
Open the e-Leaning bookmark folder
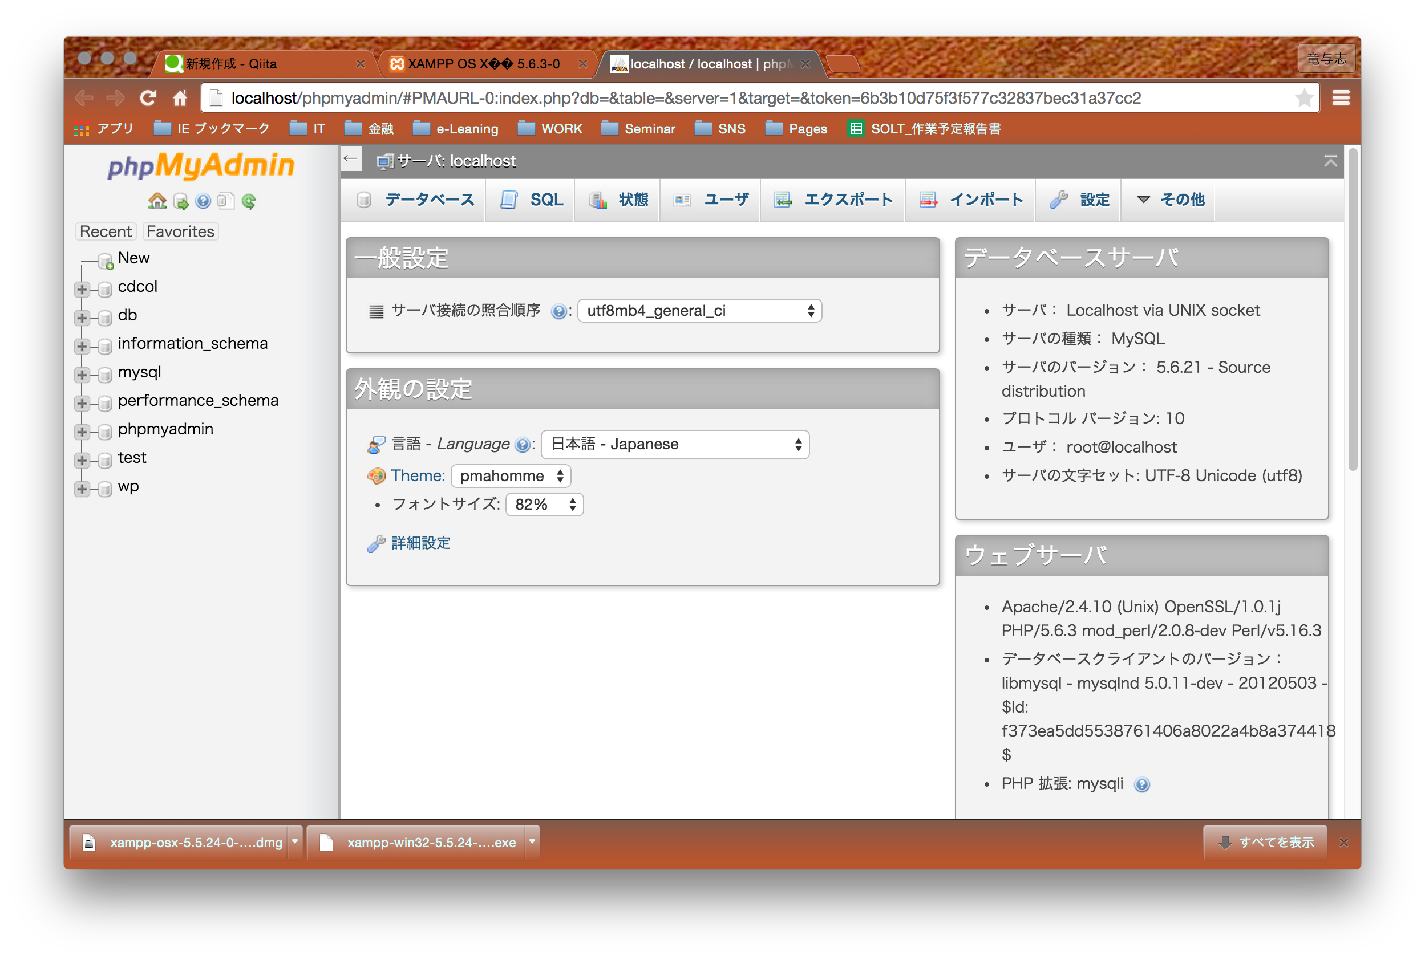(456, 129)
